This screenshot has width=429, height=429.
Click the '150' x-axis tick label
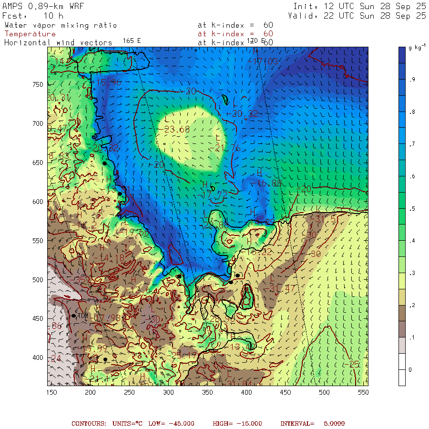click(x=51, y=392)
